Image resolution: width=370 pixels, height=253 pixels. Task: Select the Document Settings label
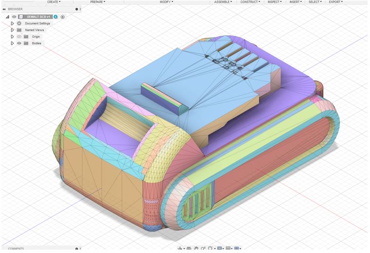pos(37,23)
